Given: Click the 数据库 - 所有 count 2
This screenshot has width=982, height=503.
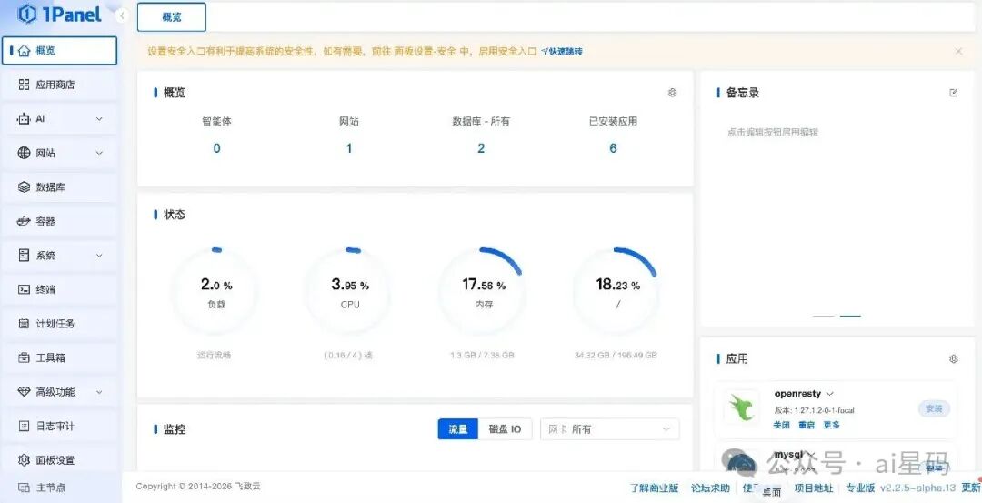Looking at the screenshot, I should [481, 148].
